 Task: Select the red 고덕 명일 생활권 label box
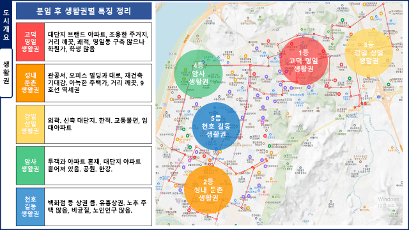tap(30, 42)
